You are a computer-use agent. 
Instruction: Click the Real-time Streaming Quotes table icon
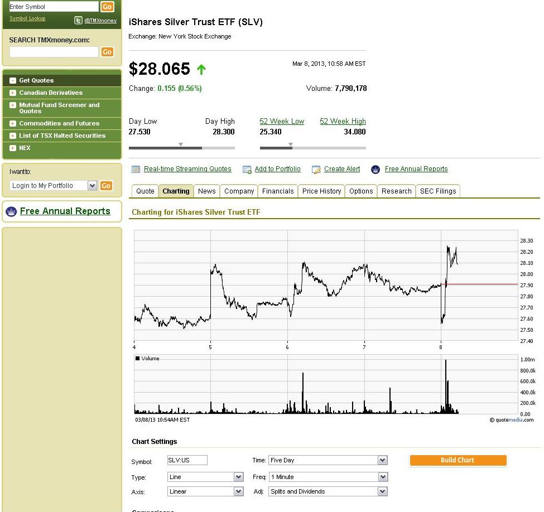click(x=136, y=170)
